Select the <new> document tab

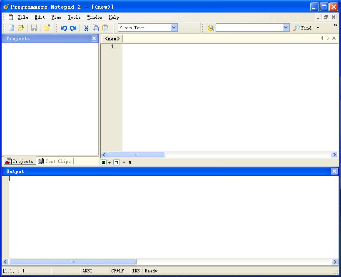pos(112,39)
